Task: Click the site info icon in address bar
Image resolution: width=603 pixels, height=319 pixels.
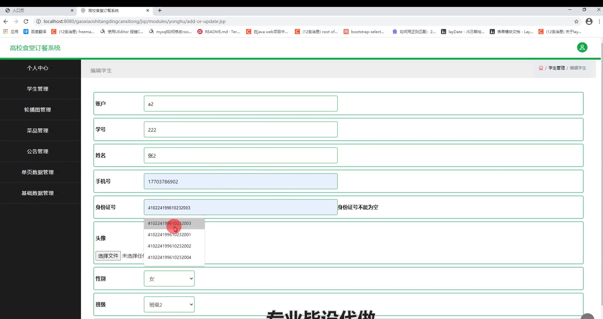Action: pos(39,21)
